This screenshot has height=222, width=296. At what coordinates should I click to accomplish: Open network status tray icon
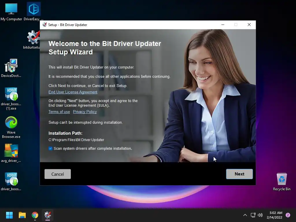tap(253, 215)
